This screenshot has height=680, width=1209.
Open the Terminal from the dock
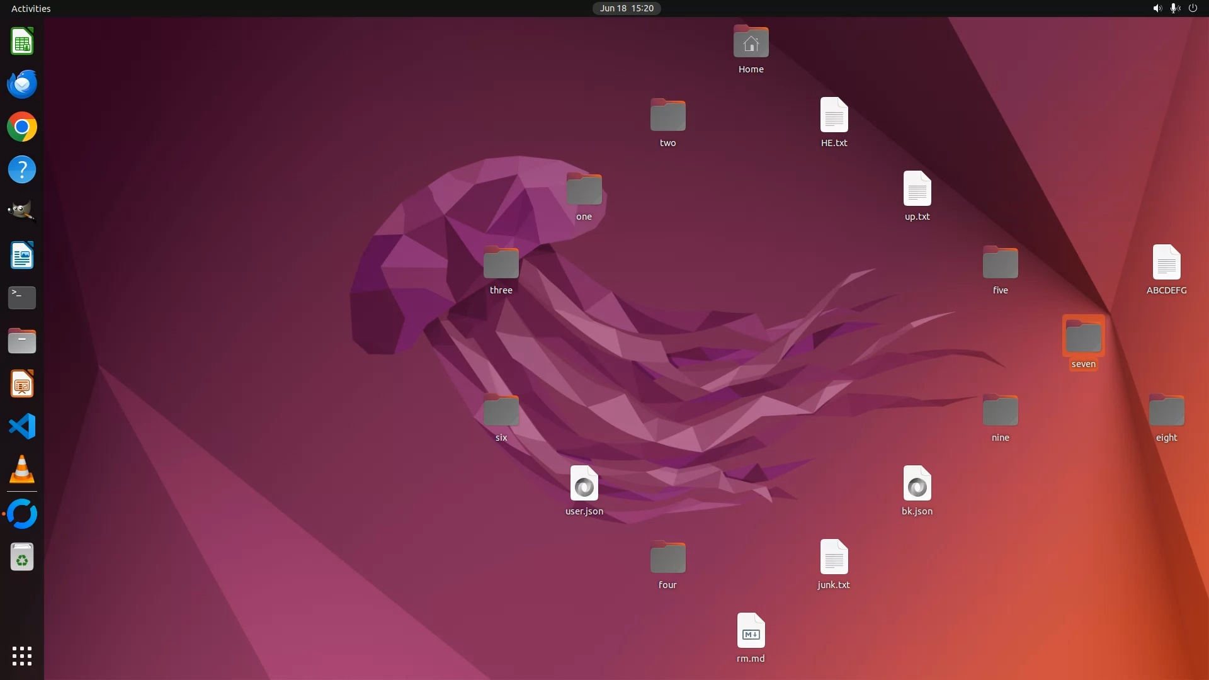pyautogui.click(x=22, y=298)
